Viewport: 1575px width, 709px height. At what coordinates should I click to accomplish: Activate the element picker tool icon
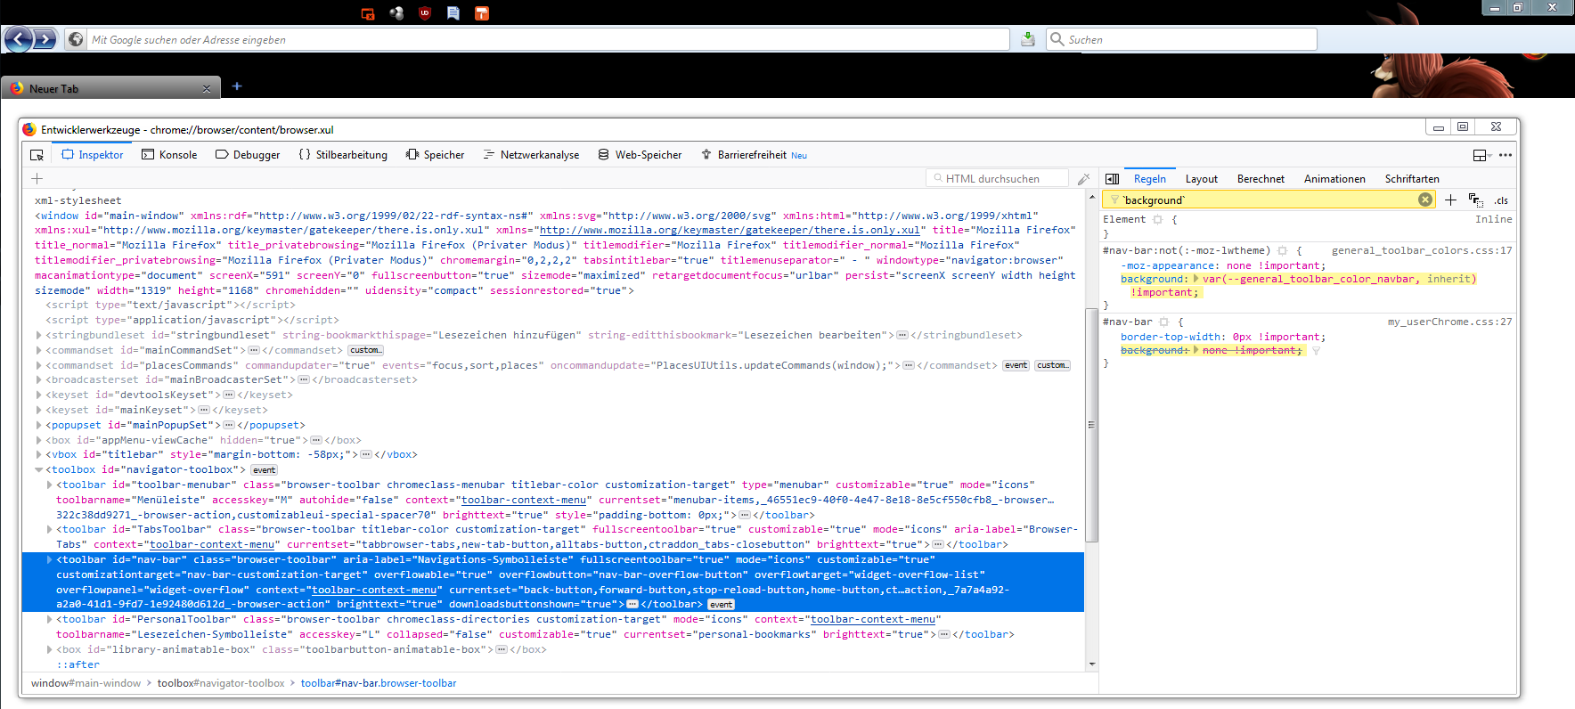37,155
